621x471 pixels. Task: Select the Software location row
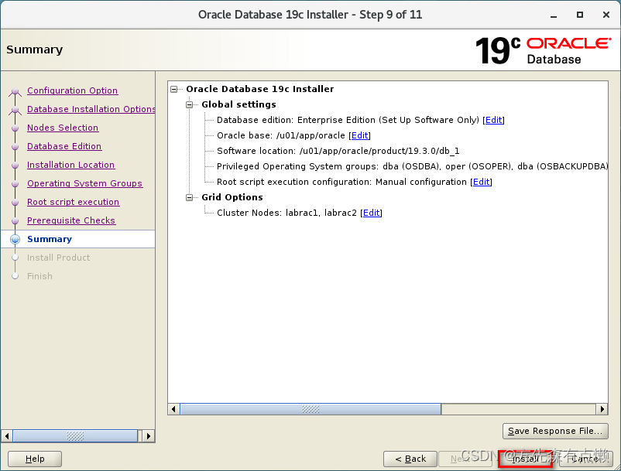(x=338, y=151)
